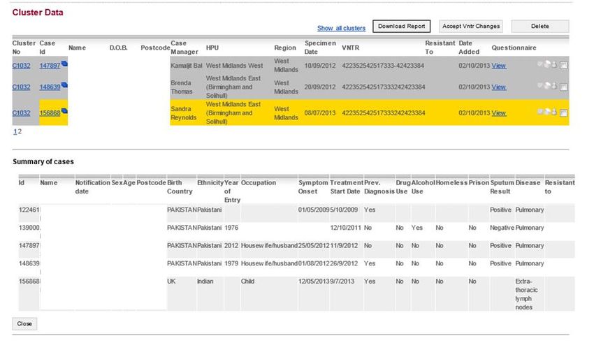
Task: Open case ID 156868 link
Action: pyautogui.click(x=50, y=112)
